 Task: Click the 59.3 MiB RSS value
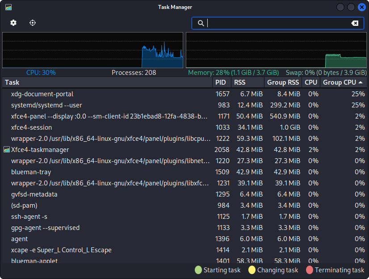pos(250,139)
